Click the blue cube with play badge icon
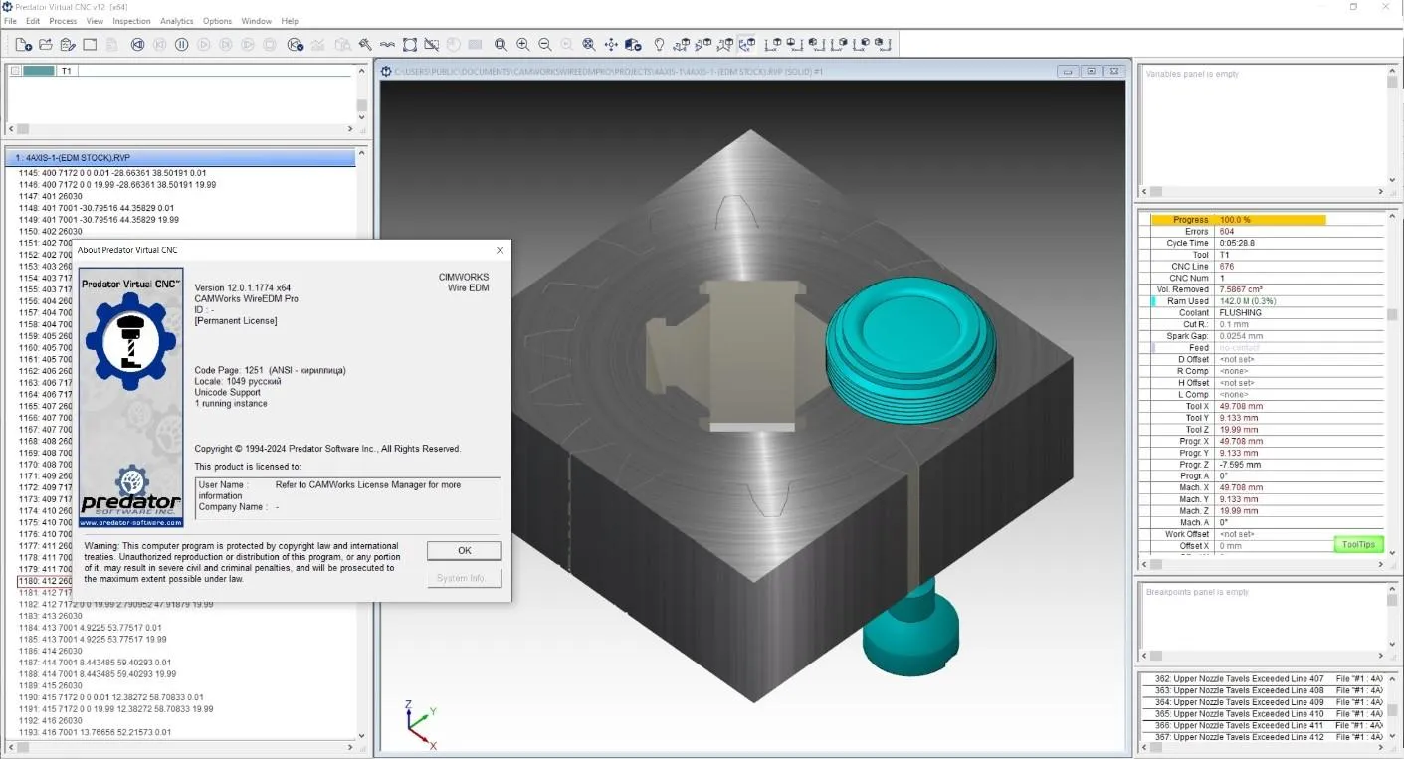1404x759 pixels. [634, 45]
